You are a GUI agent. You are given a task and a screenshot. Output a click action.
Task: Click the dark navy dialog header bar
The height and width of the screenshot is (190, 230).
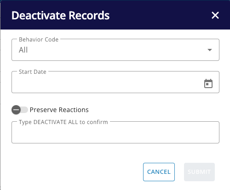[115, 15]
